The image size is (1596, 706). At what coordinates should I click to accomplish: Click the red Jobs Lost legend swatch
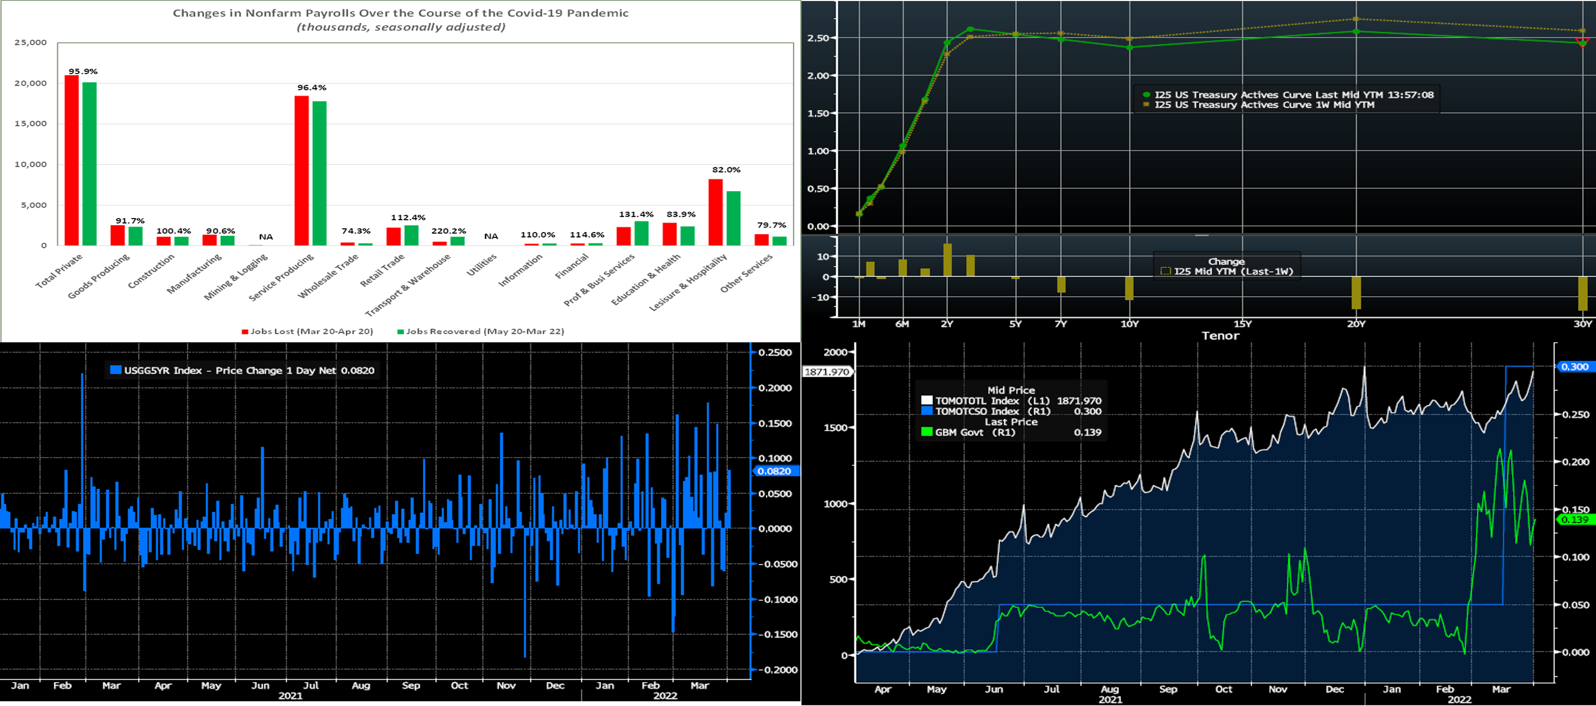coord(245,332)
